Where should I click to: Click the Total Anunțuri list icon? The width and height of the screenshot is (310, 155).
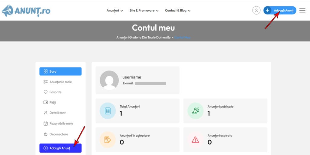[x=107, y=111]
